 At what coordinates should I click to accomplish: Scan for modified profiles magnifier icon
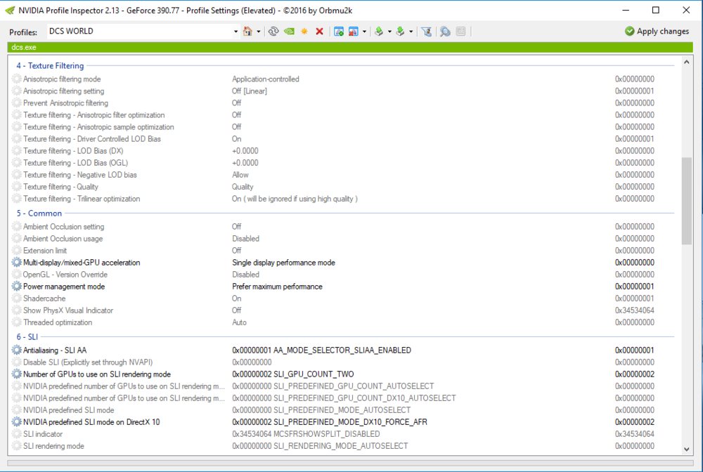(445, 32)
